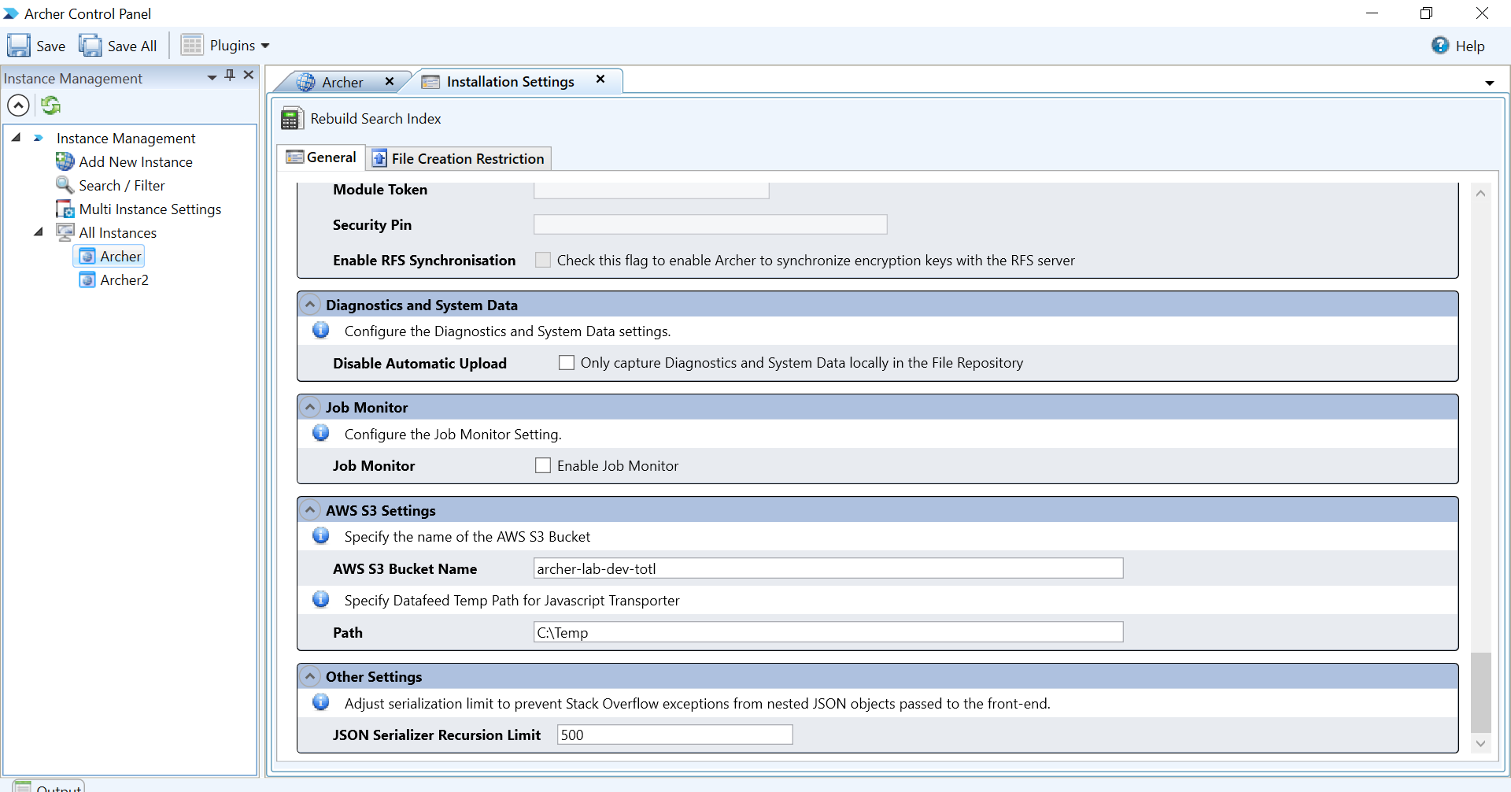This screenshot has height=792, width=1511.
Task: Click the Datafeed Temp Path info icon
Action: (321, 599)
